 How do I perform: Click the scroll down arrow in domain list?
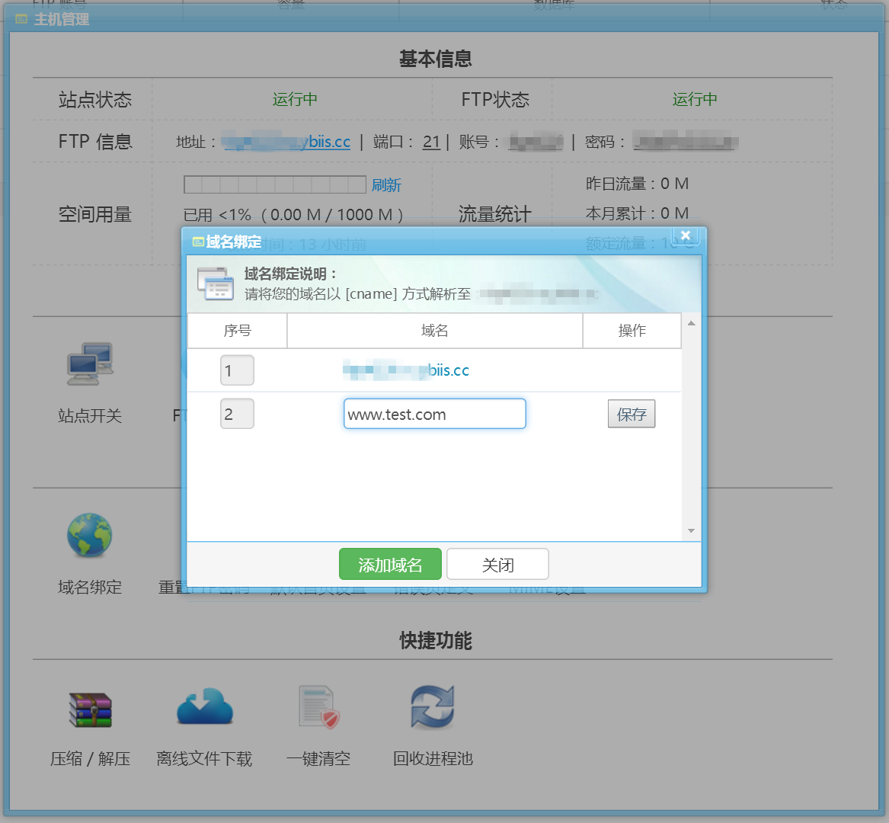pyautogui.click(x=691, y=530)
